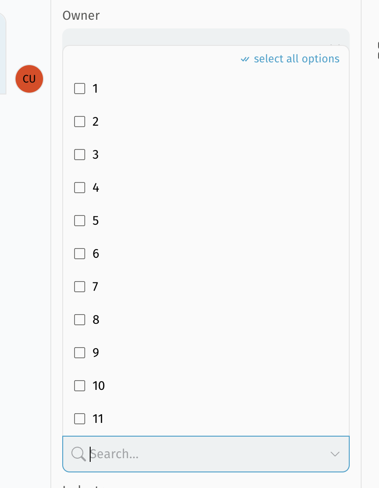Click the double-check icon beside select all
379x488 pixels.
(245, 59)
